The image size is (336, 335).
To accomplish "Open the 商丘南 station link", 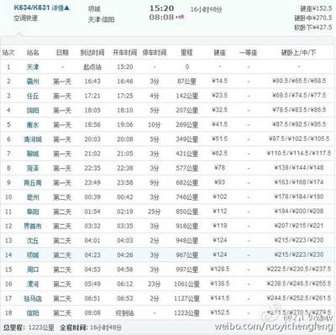I will tap(33, 183).
